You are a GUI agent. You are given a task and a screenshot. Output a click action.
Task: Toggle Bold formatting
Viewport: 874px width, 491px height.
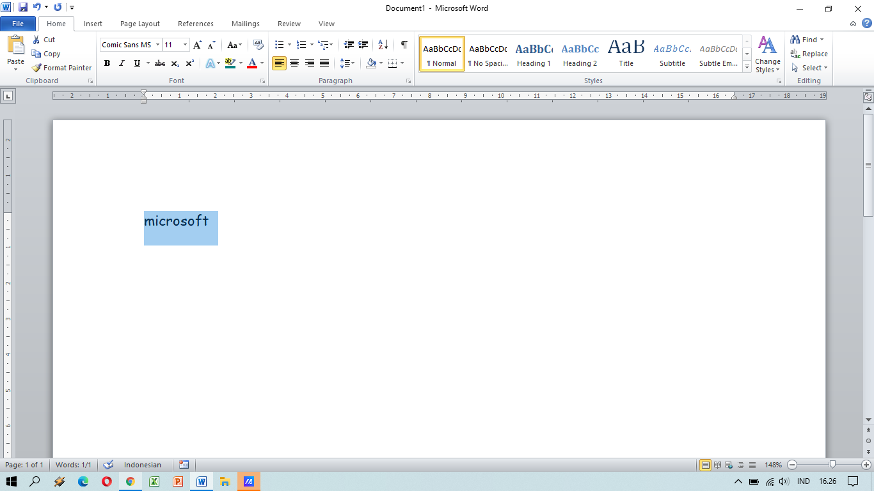[107, 63]
